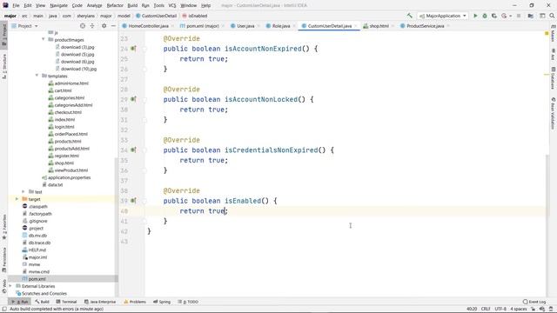Screen dimensions: 557x313
Task: Expand the test folder
Action: (23, 191)
